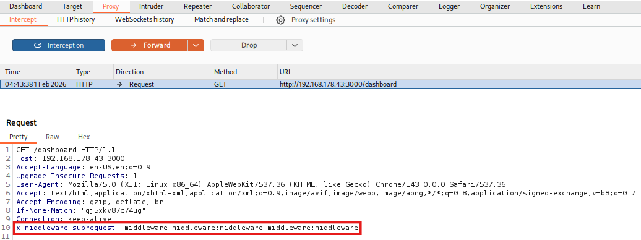Screen dimensions: 641x240
Task: Click the User-Agent header line
Action: coord(261,184)
